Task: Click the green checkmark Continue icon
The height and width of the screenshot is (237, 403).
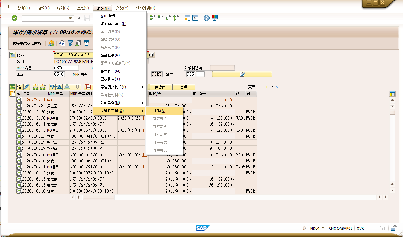Action: point(14,18)
